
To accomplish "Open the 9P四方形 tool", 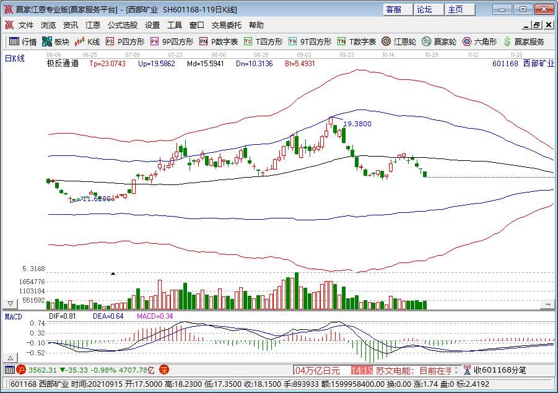I will [172, 42].
